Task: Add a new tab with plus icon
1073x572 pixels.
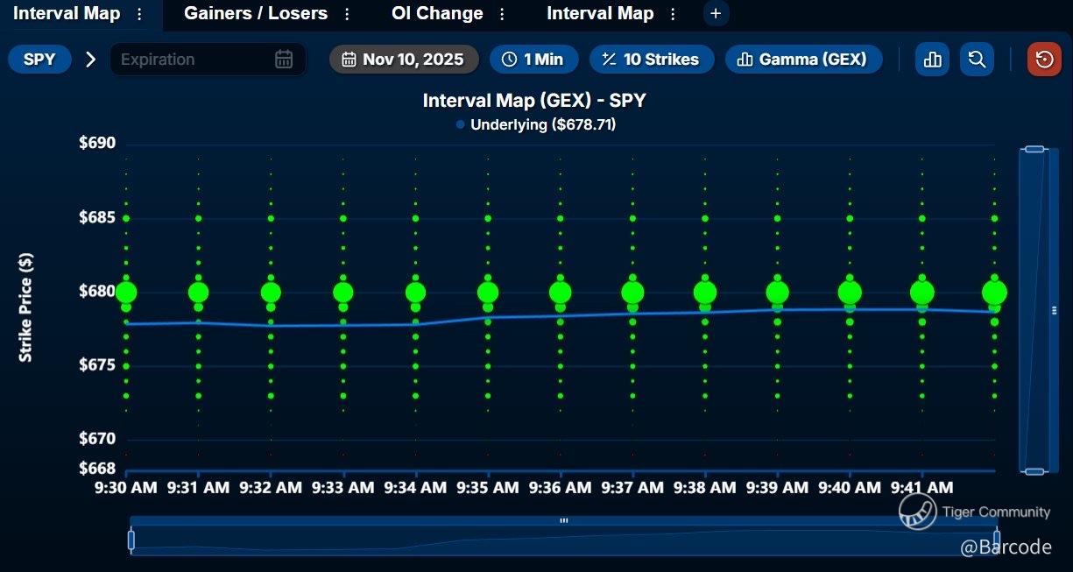Action: (x=716, y=13)
